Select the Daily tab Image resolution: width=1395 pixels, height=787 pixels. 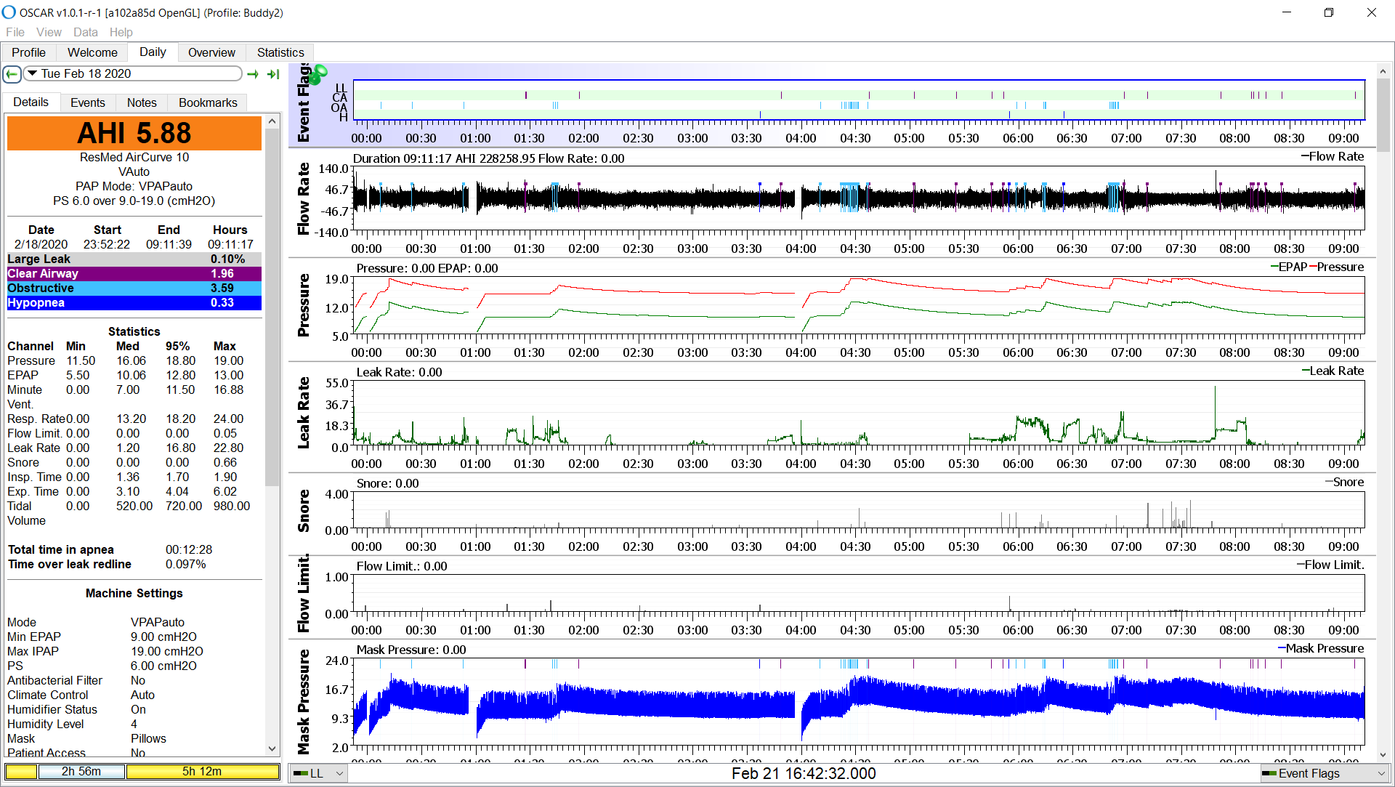click(x=153, y=52)
